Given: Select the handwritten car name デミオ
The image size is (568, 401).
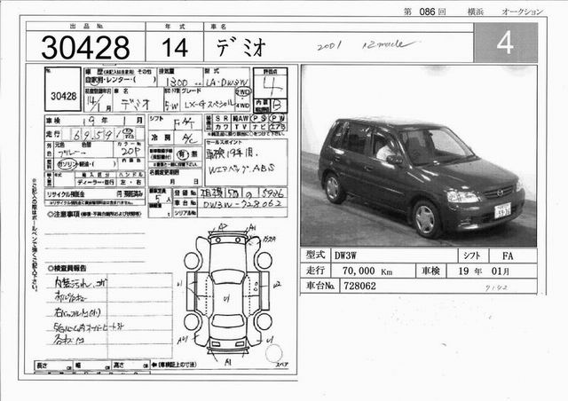Looking at the screenshot, I should [135, 105].
